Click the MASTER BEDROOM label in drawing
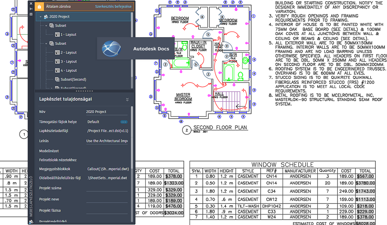387x225 pixels. click(183, 97)
